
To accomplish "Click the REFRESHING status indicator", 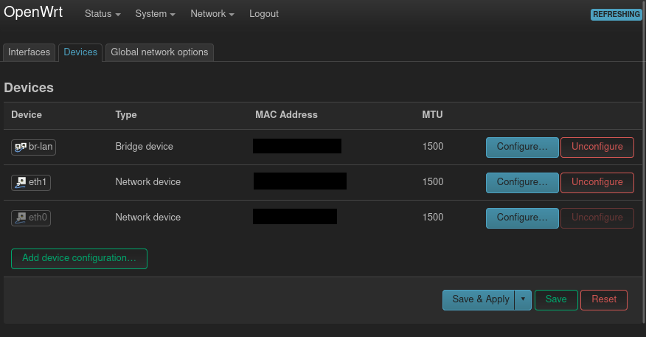I will coord(617,15).
